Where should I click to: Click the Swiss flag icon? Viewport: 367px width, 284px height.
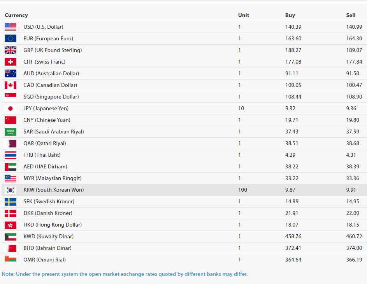coord(11,62)
